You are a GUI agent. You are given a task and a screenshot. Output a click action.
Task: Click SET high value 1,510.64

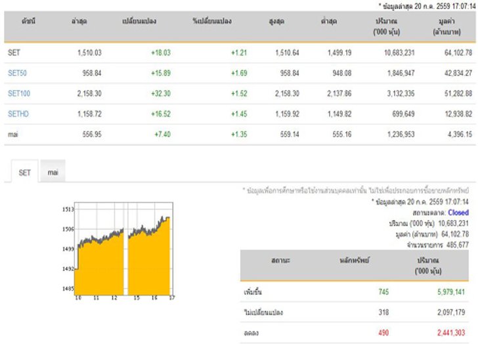click(287, 53)
